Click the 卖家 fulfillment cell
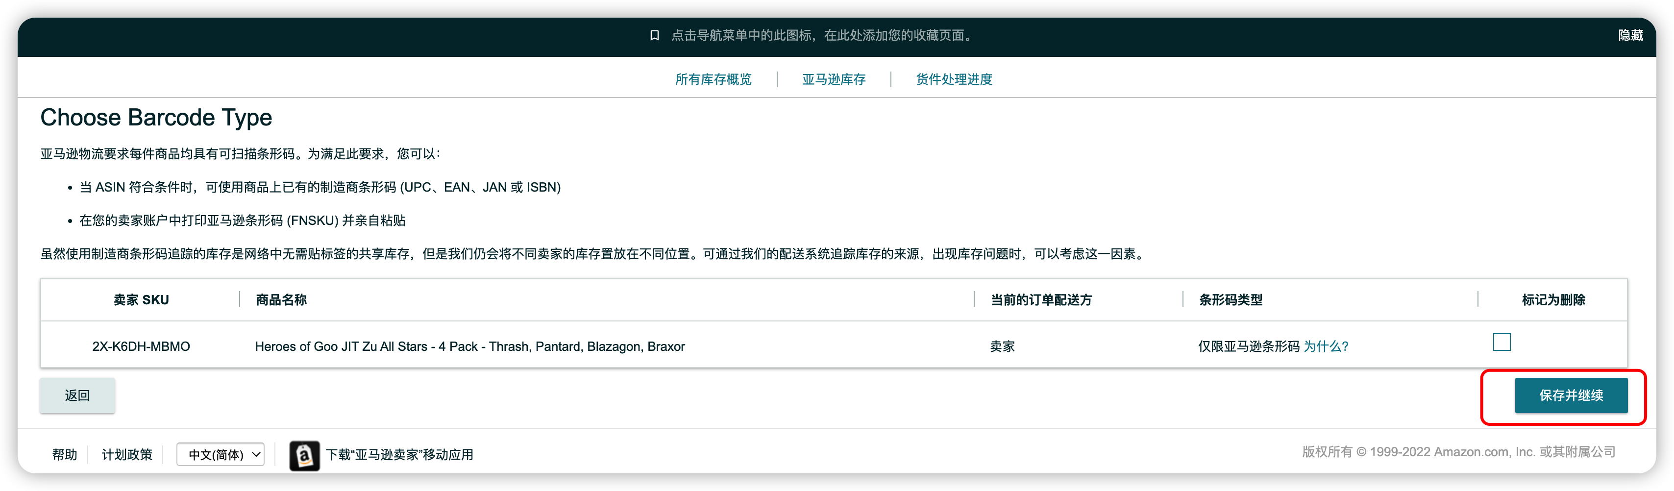1674x491 pixels. [1002, 346]
